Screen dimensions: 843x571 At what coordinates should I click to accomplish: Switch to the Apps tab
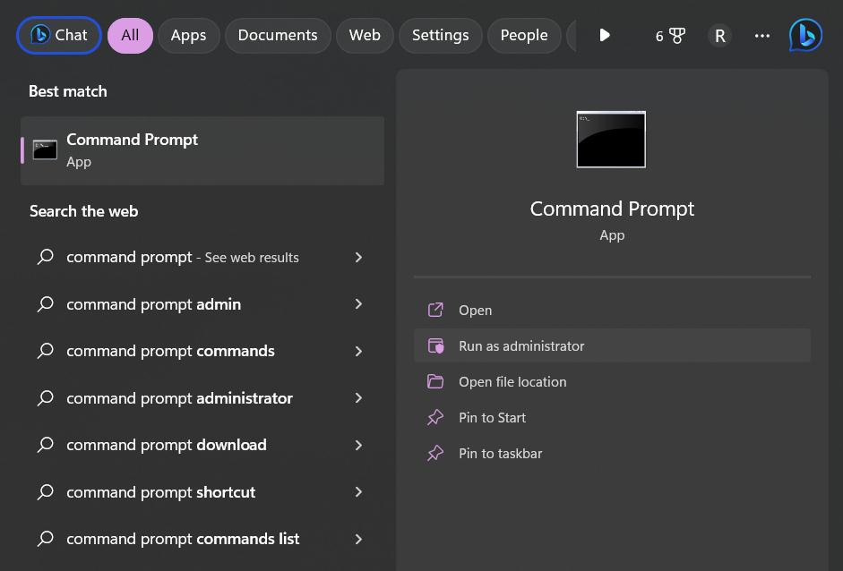189,36
